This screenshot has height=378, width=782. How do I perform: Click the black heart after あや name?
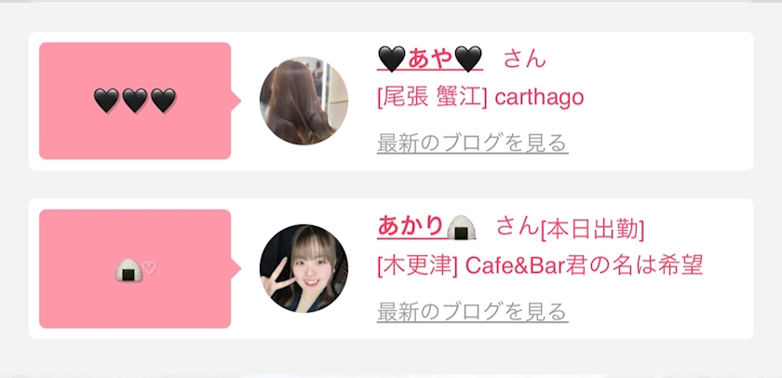click(468, 60)
